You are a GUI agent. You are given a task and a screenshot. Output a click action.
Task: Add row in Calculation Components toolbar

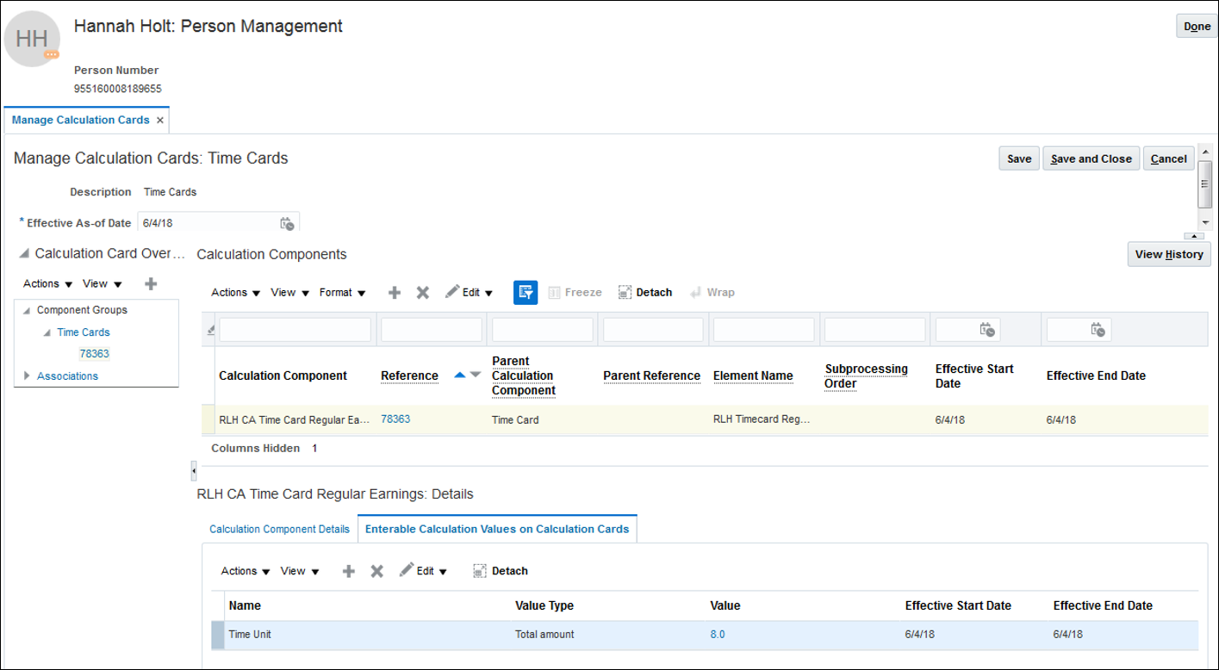tap(395, 293)
